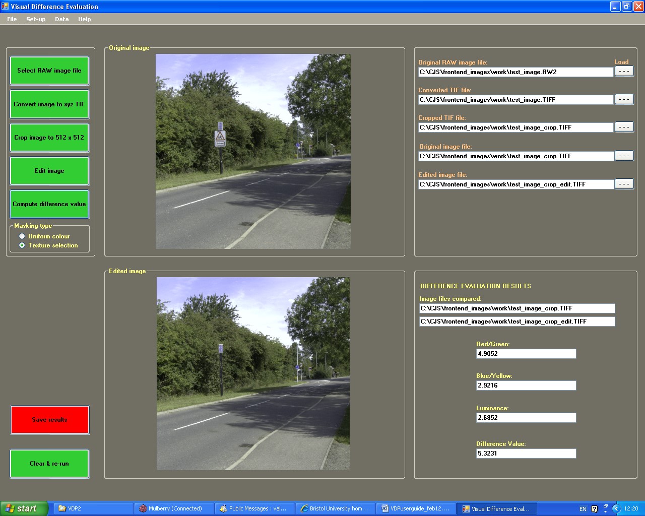
Task: Click the red Save results button
Action: pyautogui.click(x=49, y=420)
